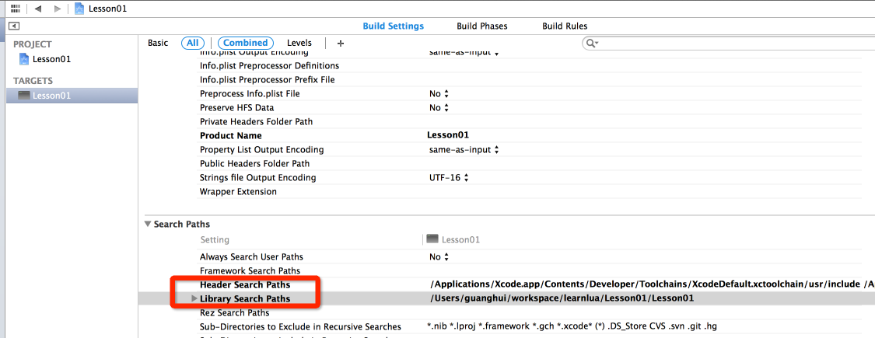
Task: Click the plus icon to add build setting
Action: [340, 44]
